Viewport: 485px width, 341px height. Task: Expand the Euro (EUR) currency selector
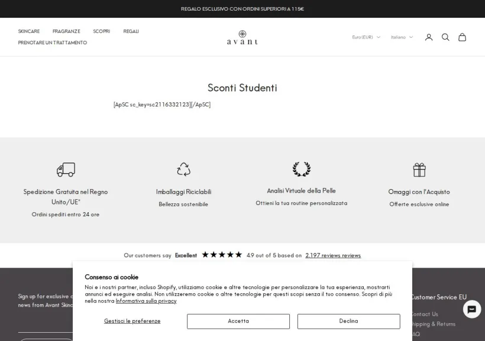point(366,37)
